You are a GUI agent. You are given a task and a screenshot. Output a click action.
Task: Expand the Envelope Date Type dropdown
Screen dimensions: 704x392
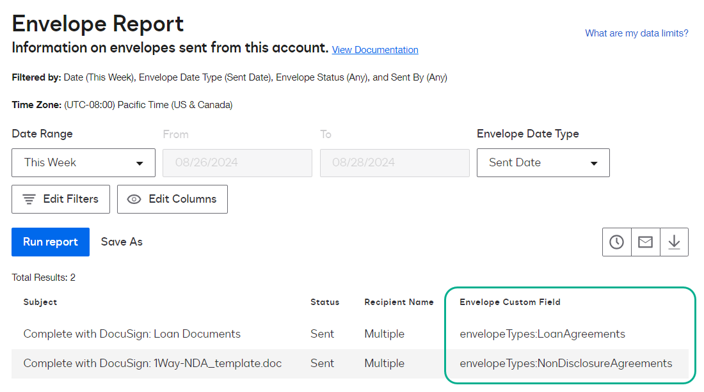click(x=543, y=163)
